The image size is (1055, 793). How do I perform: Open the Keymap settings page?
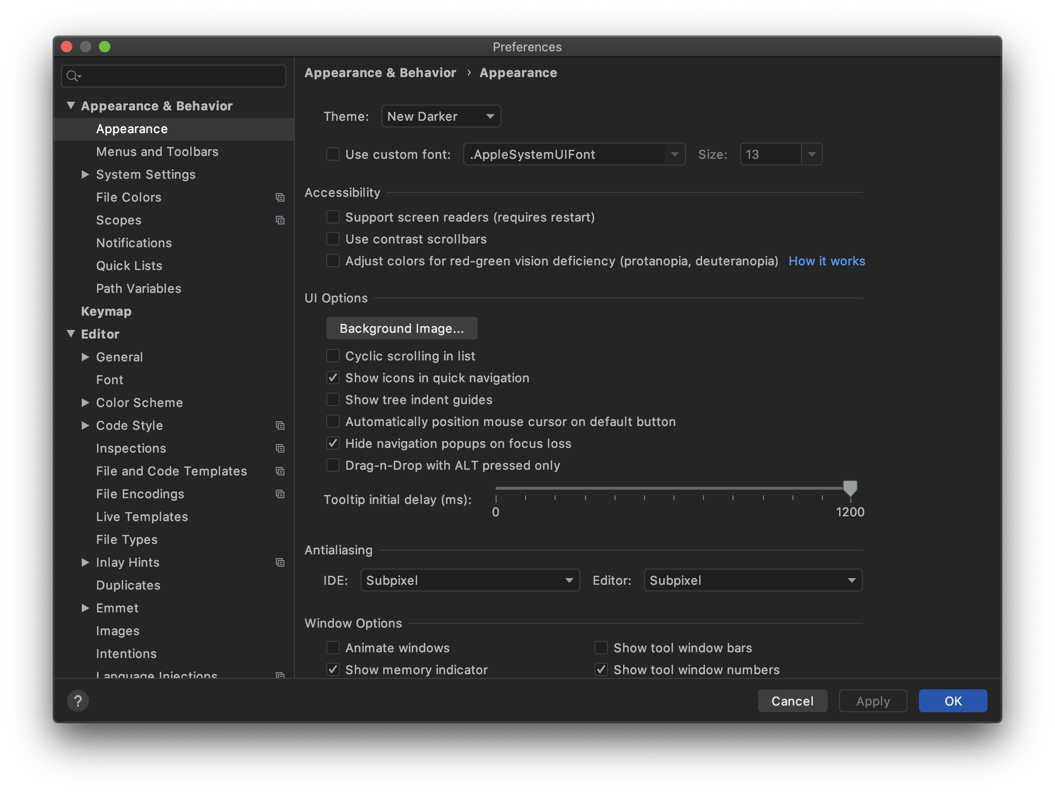106,311
